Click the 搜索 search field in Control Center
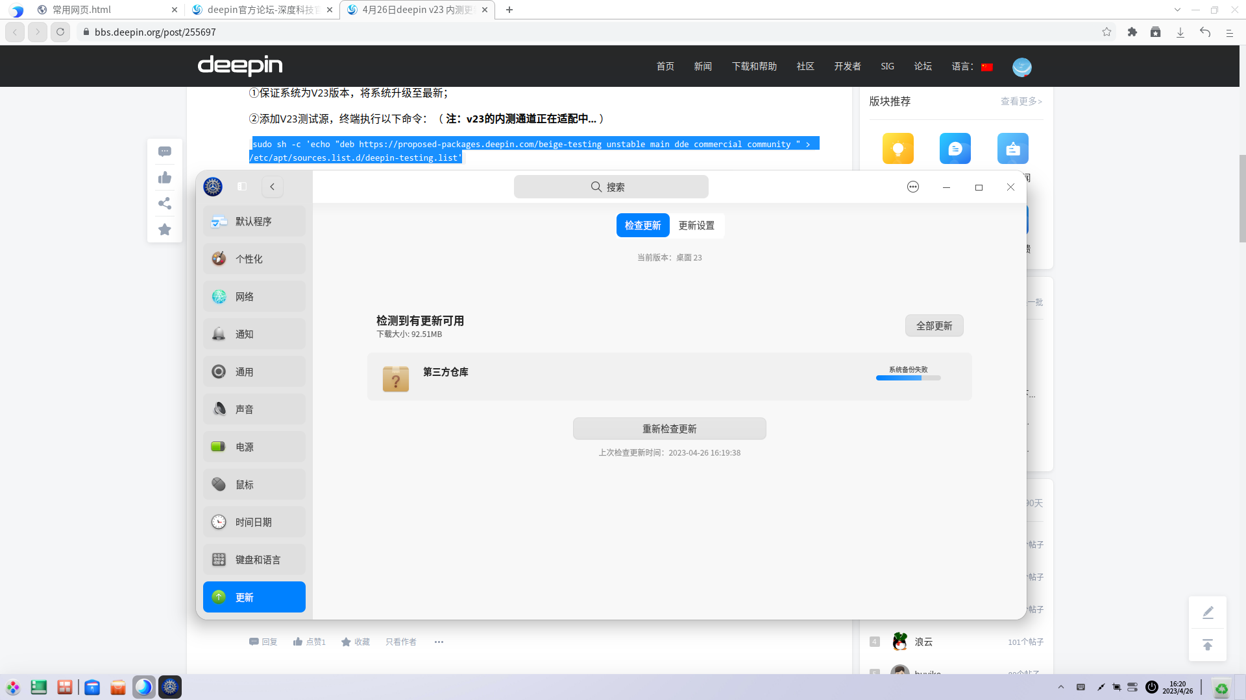 pos(611,186)
